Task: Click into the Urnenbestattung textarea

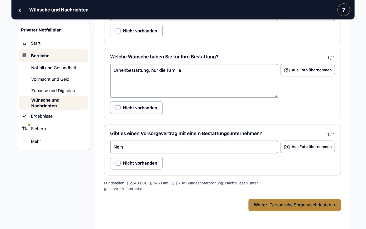Action: 194,81
